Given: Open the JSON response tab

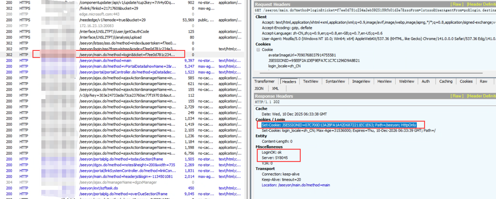Looking at the screenshot, I should [x=259, y=89].
